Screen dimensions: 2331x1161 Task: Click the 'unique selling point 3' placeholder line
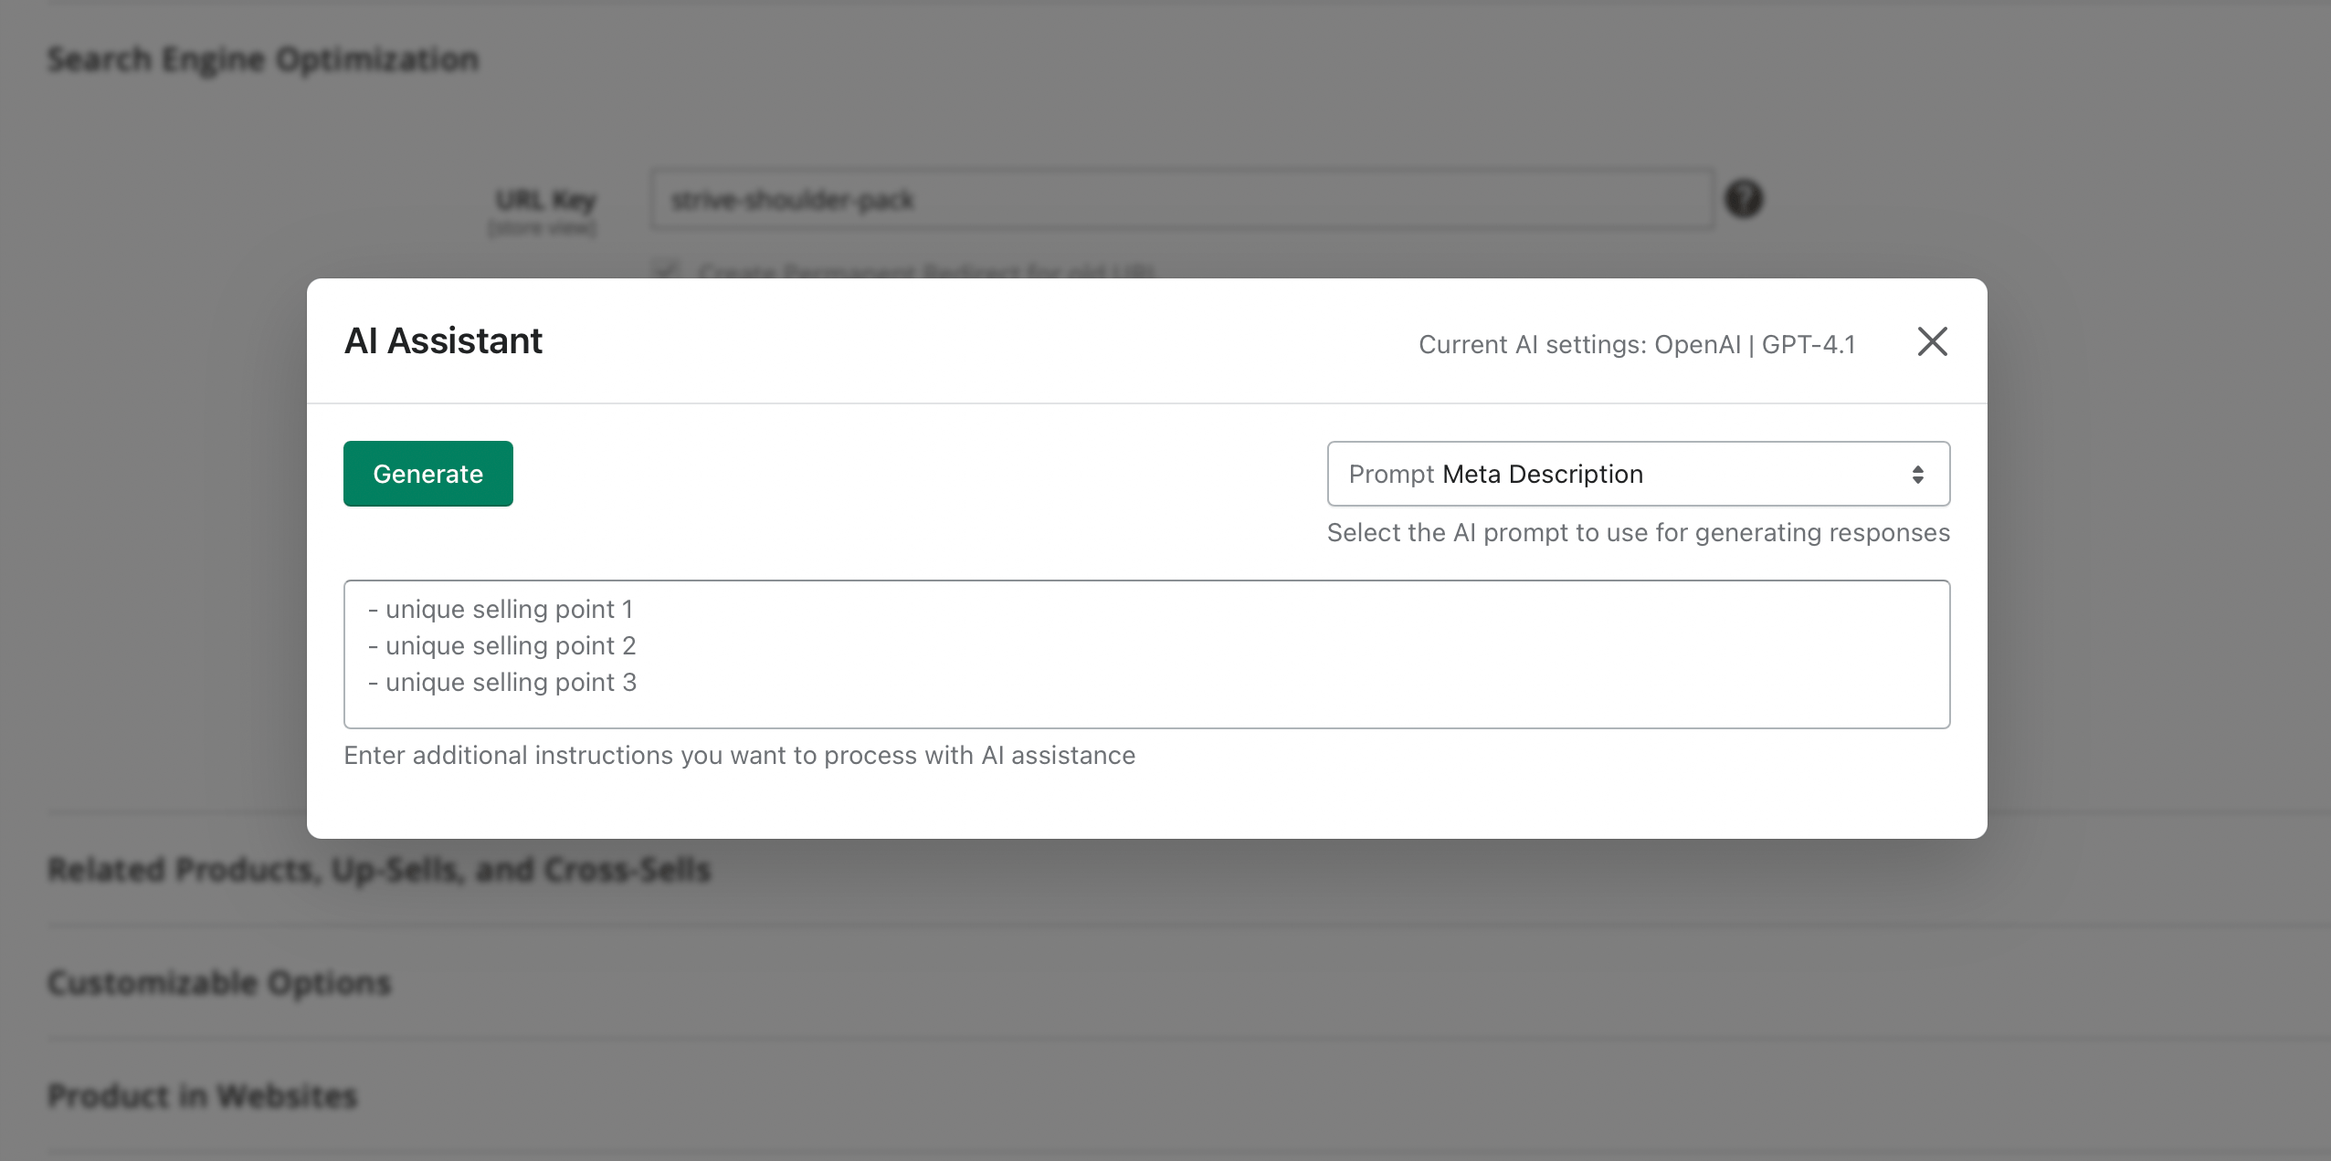pos(510,683)
